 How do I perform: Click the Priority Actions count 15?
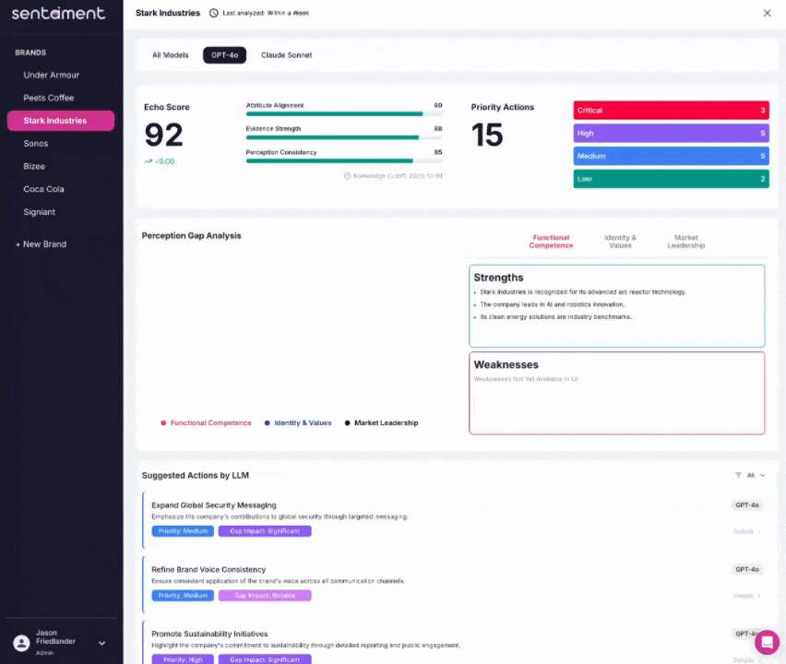click(487, 135)
